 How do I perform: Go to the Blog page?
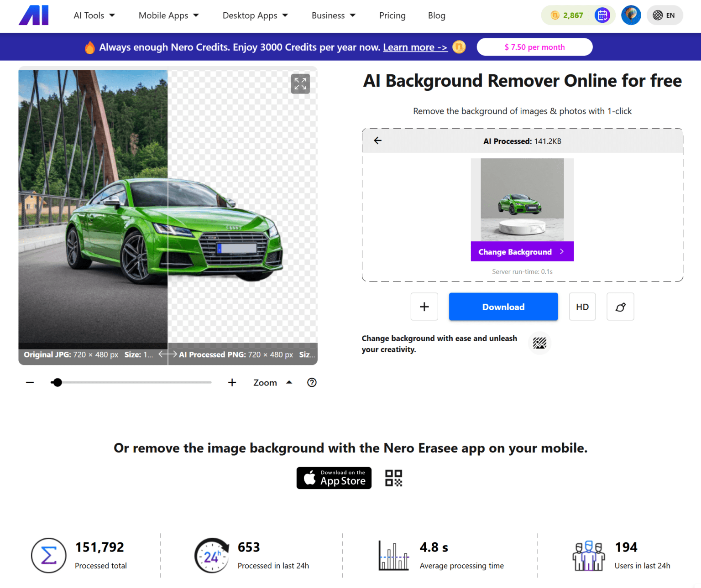pos(436,15)
